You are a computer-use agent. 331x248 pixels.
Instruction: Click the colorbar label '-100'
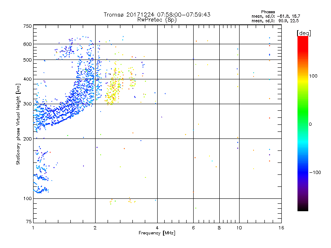pyautogui.click(x=315, y=172)
